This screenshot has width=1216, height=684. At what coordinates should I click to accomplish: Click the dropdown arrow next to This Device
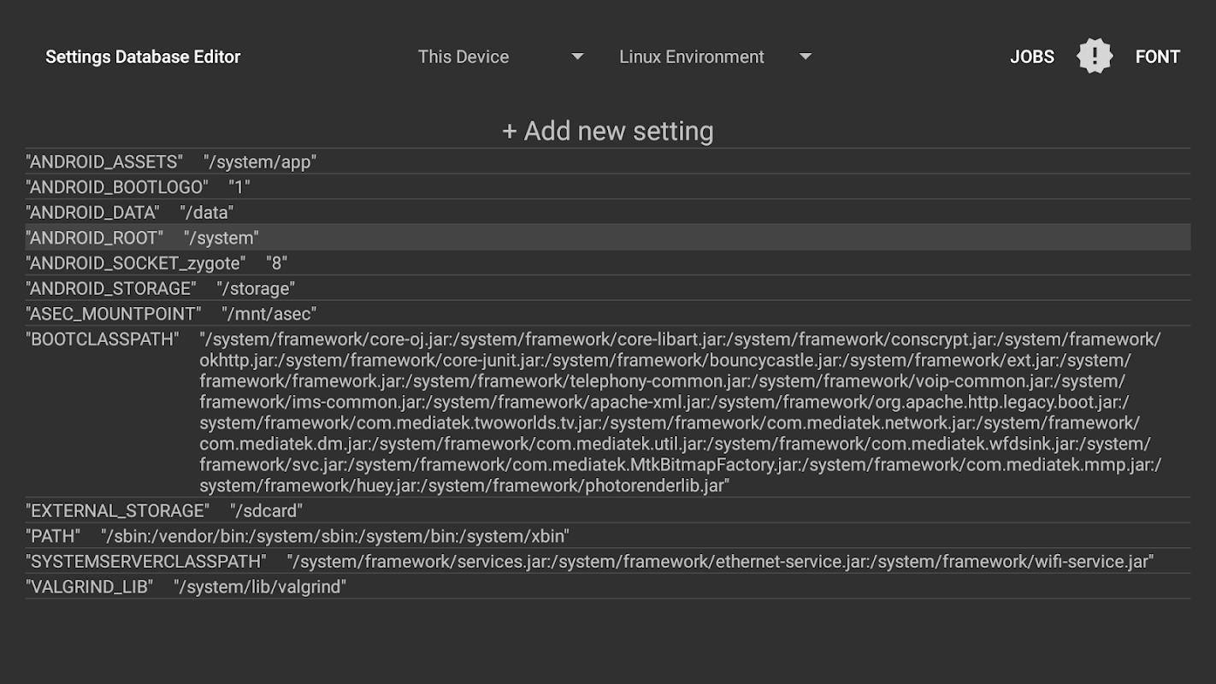[x=577, y=56]
